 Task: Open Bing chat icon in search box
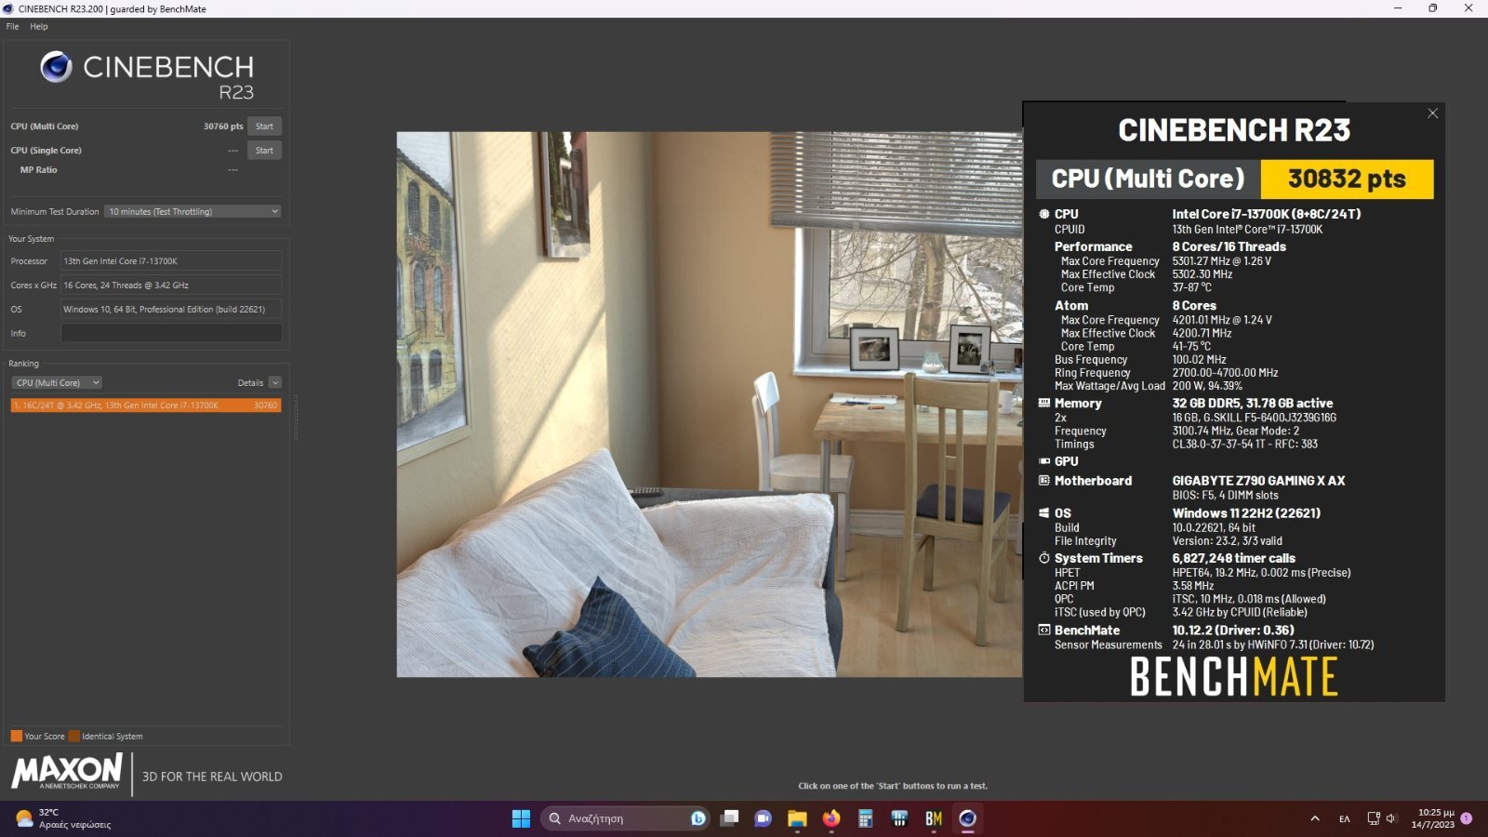click(697, 818)
